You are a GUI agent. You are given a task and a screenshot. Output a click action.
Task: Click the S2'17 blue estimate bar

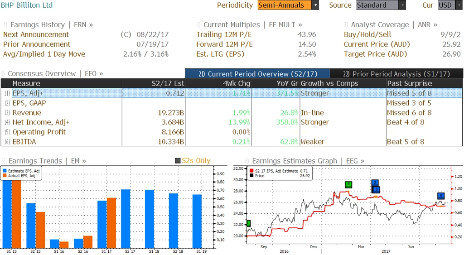[x=126, y=219]
